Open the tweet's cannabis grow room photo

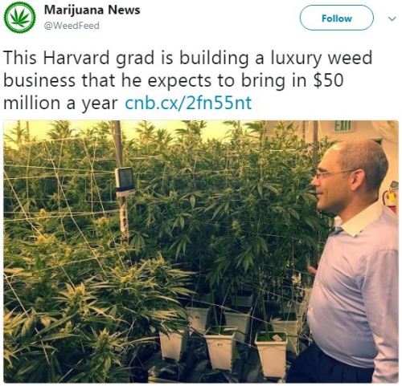pyautogui.click(x=201, y=252)
